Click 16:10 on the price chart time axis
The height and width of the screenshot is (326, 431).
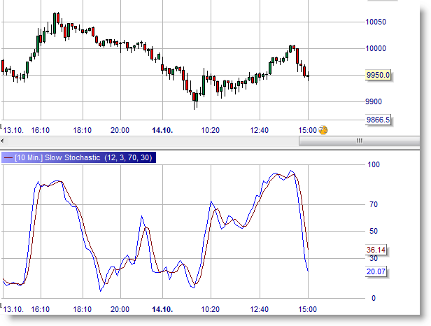coord(41,130)
